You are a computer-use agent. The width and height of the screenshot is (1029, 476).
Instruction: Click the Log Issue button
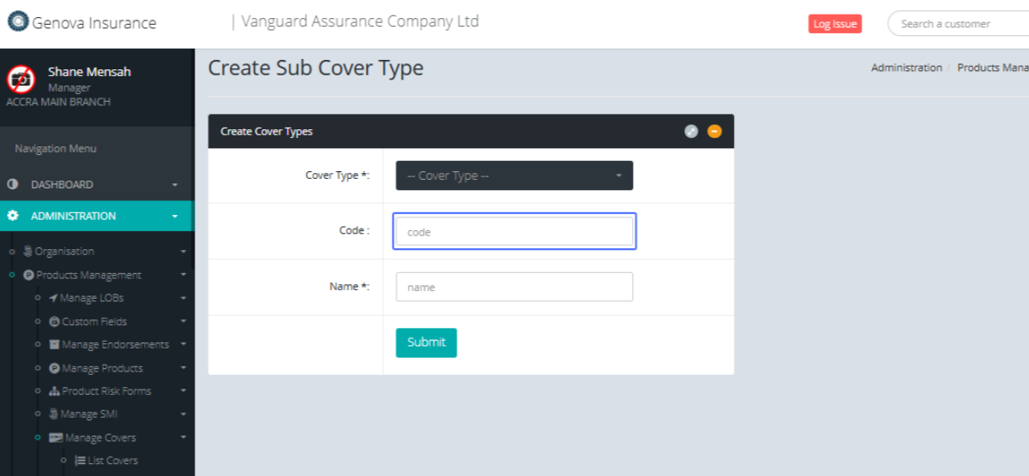[x=834, y=24]
